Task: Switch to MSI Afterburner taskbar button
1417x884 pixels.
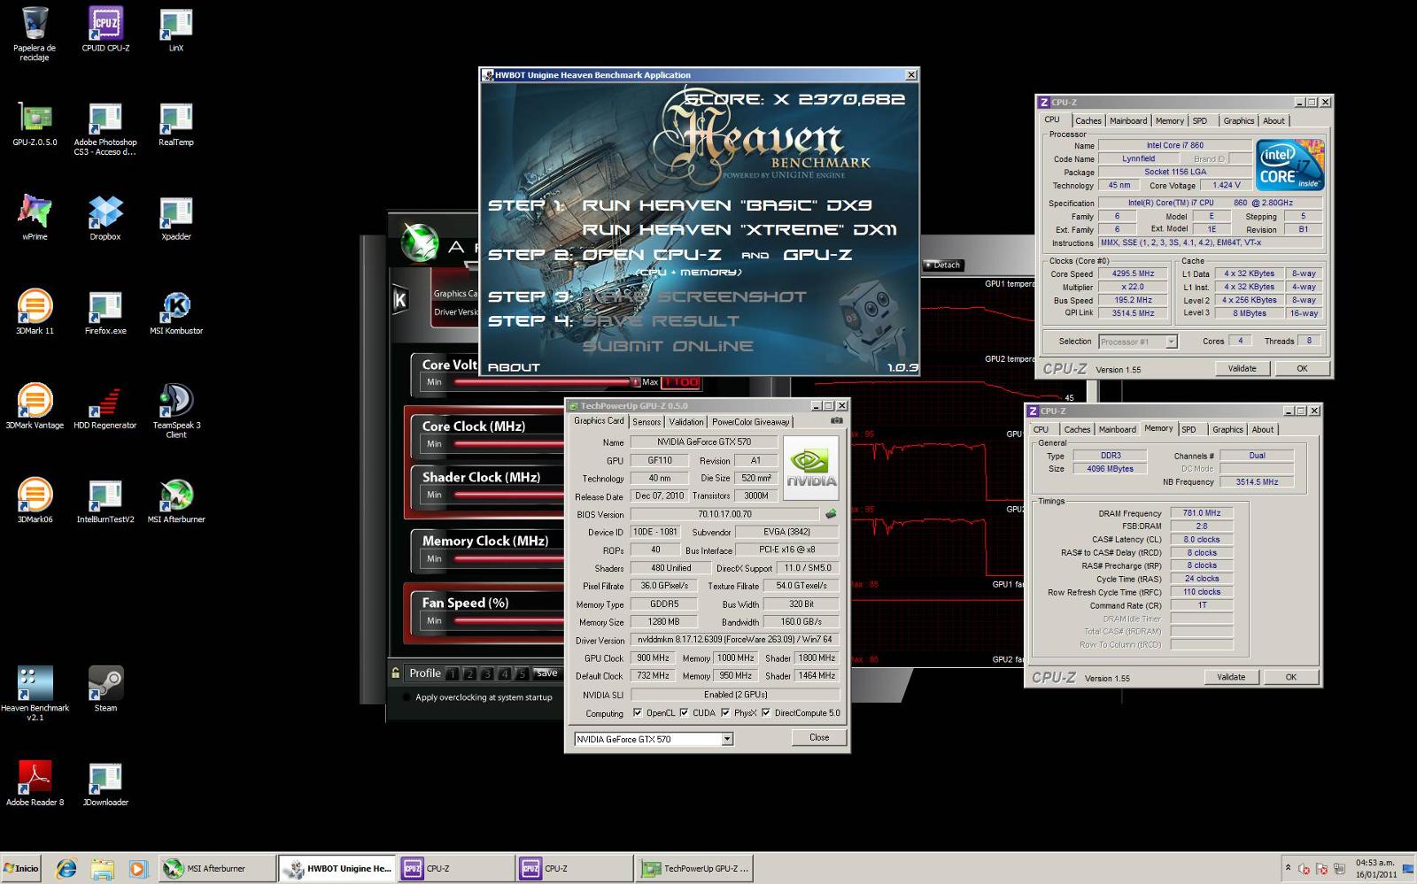Action: [x=217, y=869]
